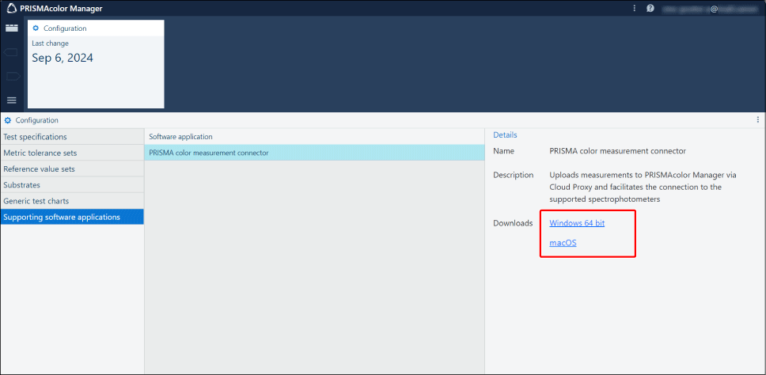Image resolution: width=766 pixels, height=375 pixels.
Task: Download the macOS connector
Action: pos(563,243)
